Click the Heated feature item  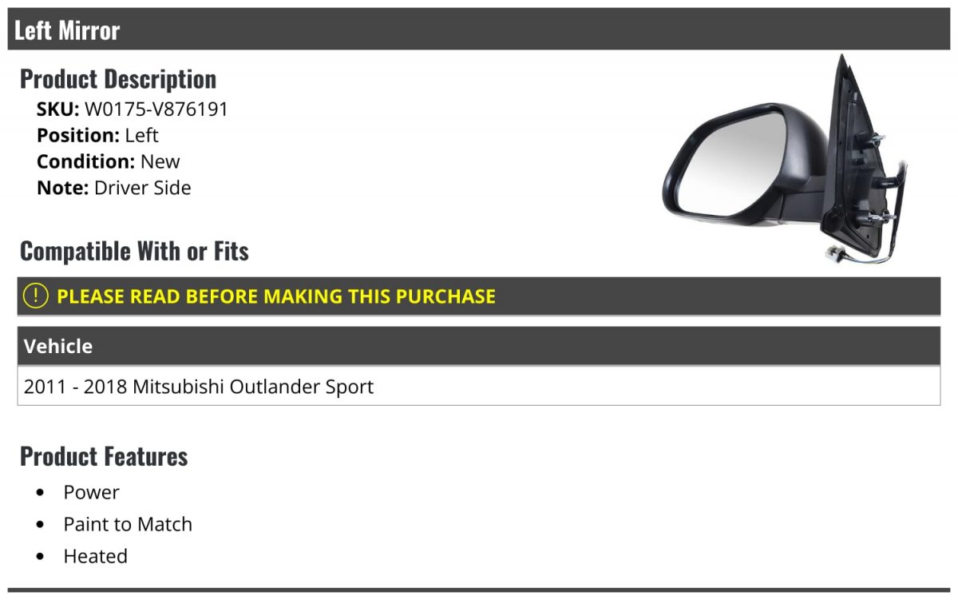coord(96,556)
